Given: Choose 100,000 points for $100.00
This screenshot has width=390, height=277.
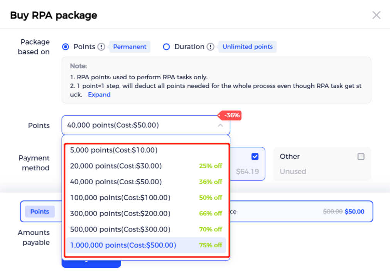Looking at the screenshot, I should 146,198.
